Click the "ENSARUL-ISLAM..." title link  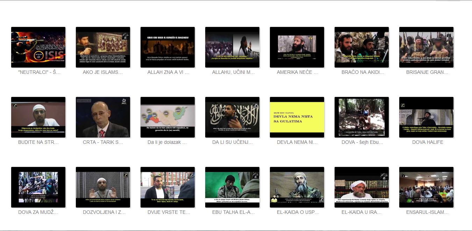[426, 212]
